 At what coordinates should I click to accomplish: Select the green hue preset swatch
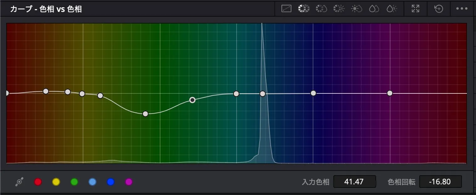74,182
